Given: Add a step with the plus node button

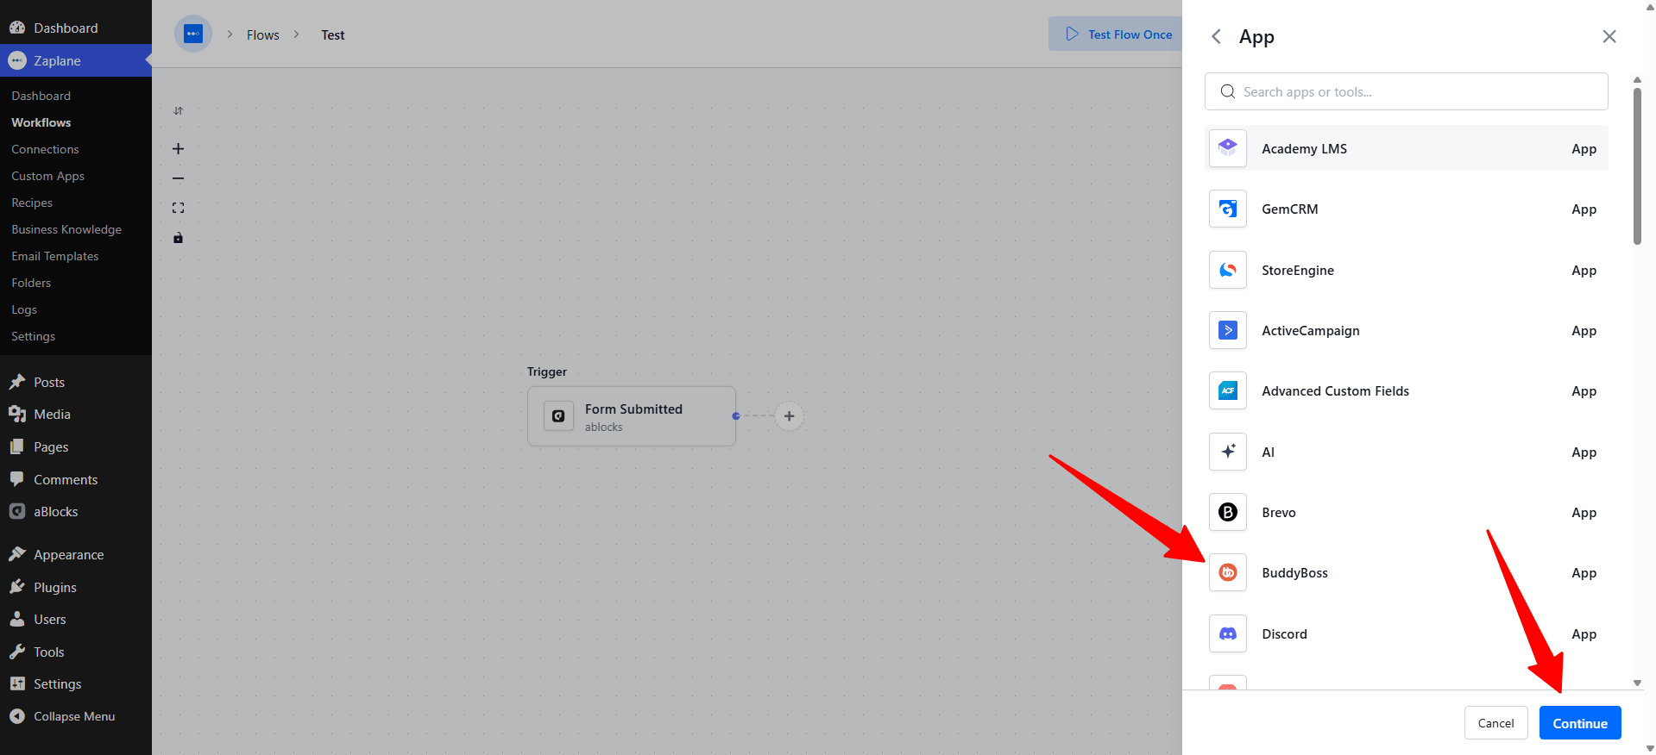Looking at the screenshot, I should [789, 416].
